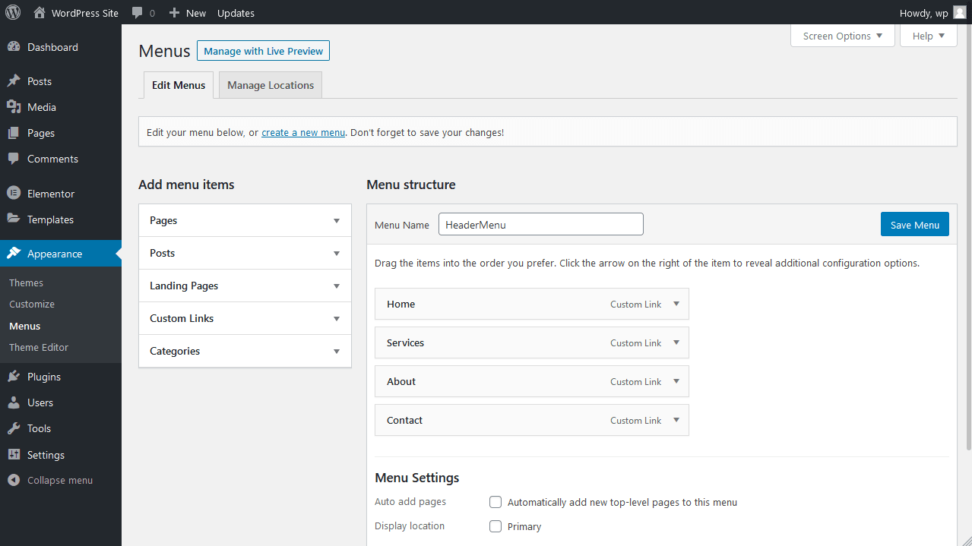Viewport: 972px width, 546px height.
Task: Click the Comments icon in sidebar
Action: click(14, 159)
